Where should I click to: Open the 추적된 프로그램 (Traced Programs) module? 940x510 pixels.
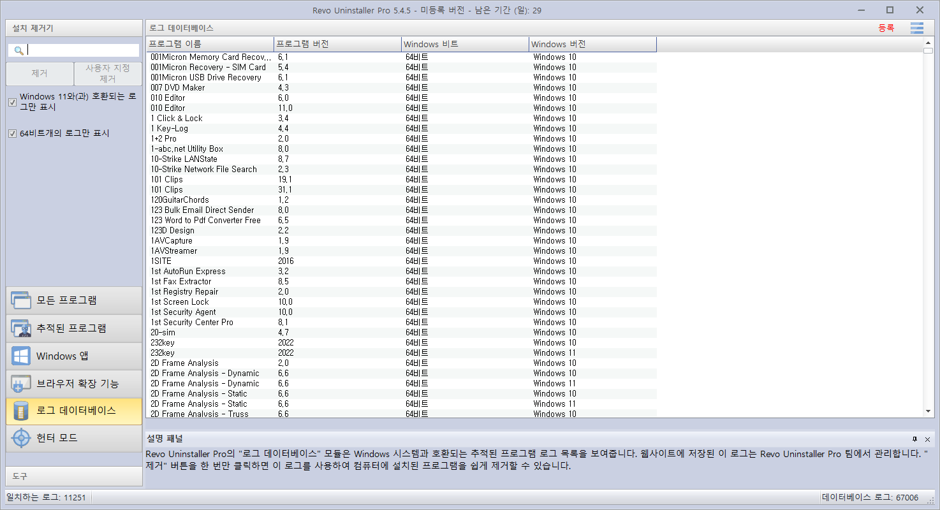pos(74,328)
